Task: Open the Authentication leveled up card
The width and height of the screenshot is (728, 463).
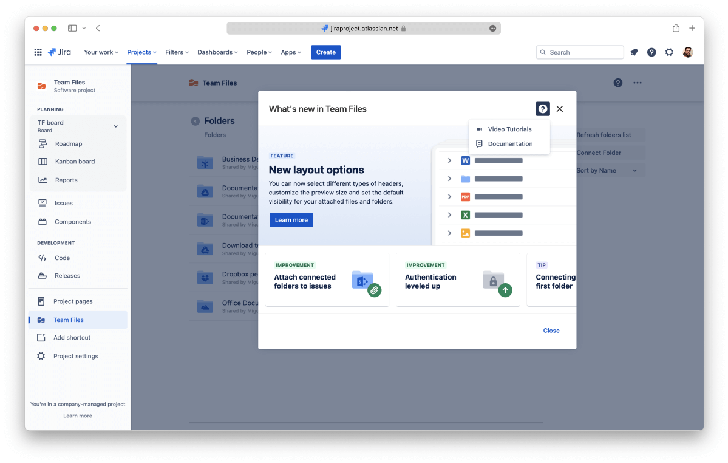Action: click(x=458, y=280)
